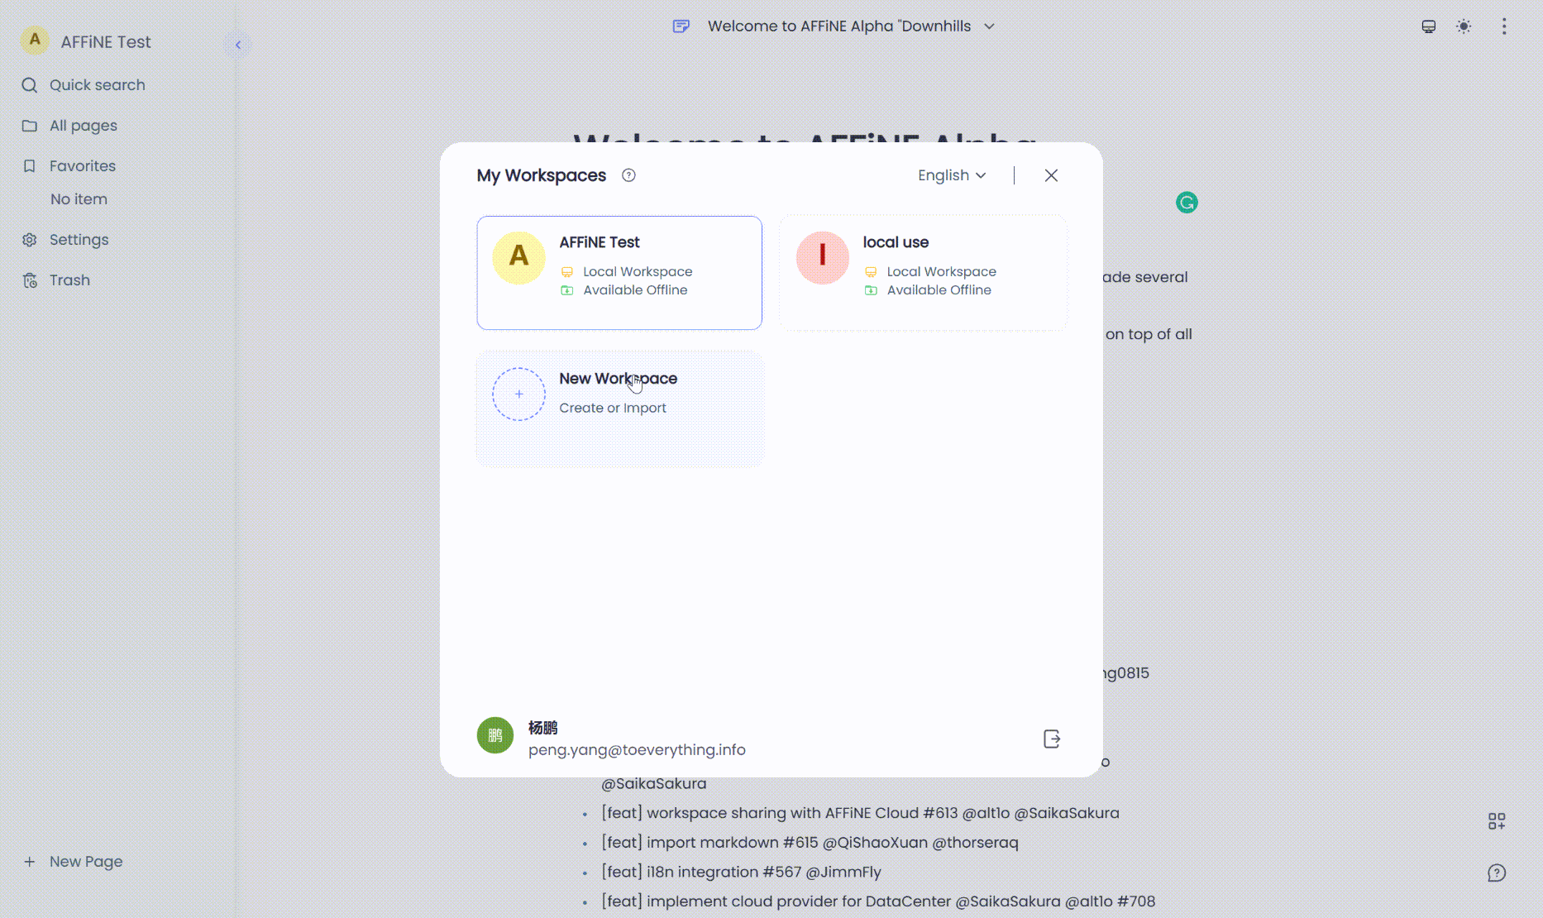Click the My Workspaces heading
Viewport: 1543px width, 918px height.
(x=542, y=175)
